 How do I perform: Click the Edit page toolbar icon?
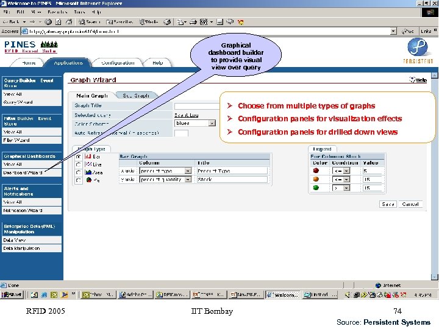(204, 22)
